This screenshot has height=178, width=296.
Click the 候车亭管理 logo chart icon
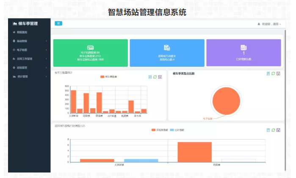point(15,23)
